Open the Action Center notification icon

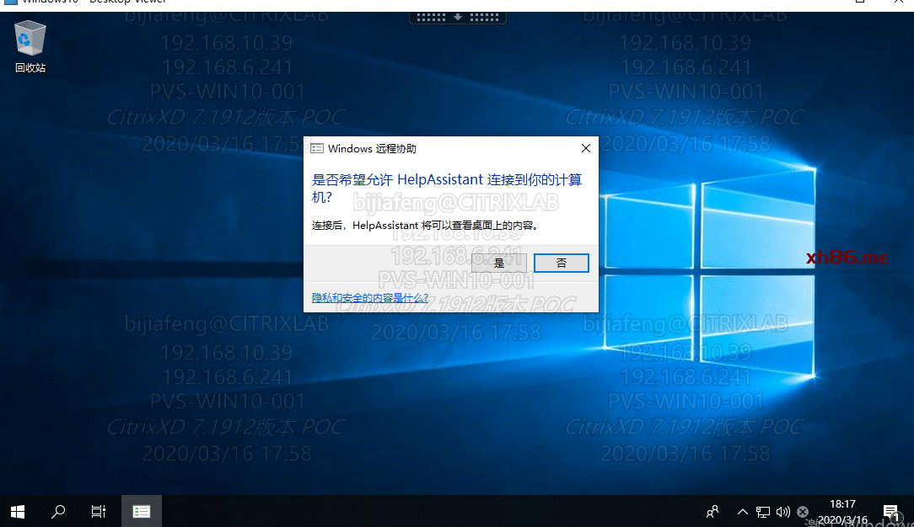click(890, 511)
